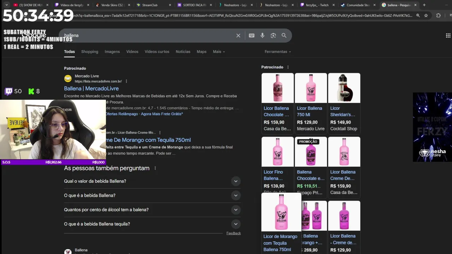Bookmark this page with the star icon
Image resolution: width=452 pixels, height=254 pixels.
pos(426,16)
